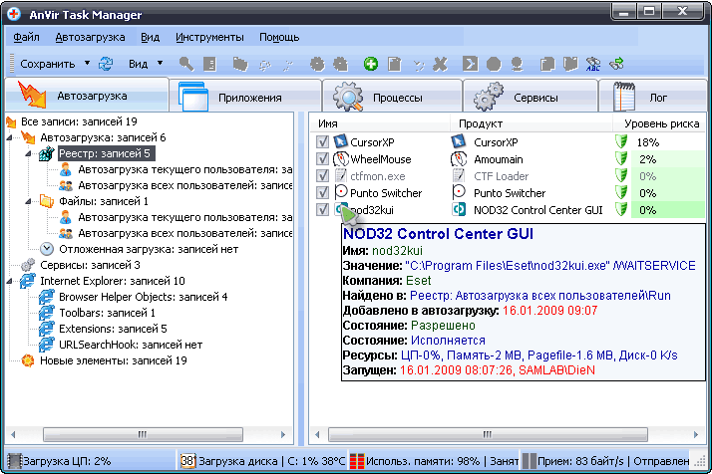Select Все записи: записей 19 in tree
The width and height of the screenshot is (712, 474).
click(x=79, y=121)
